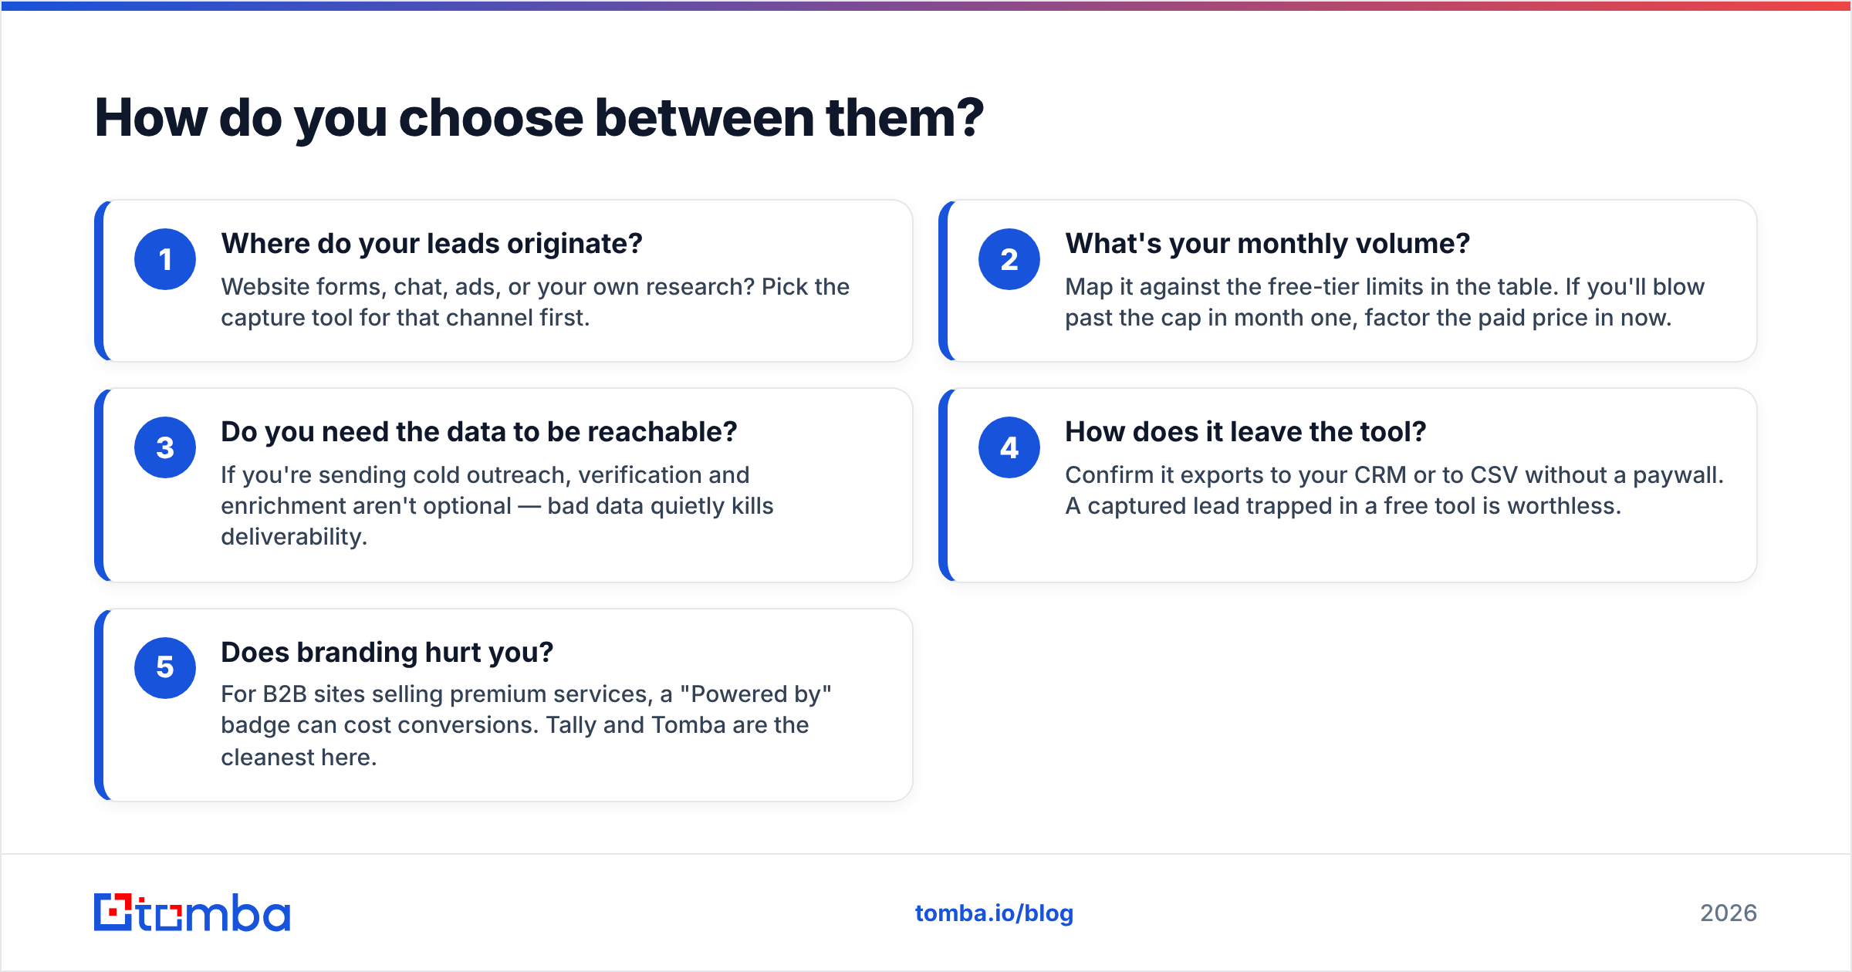
Task: Click the 'Powered by' badge description text
Action: coord(526,726)
